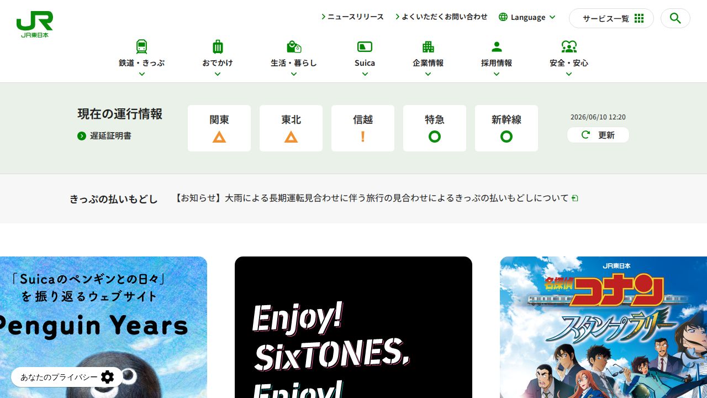Click the shopping bag icon above 生活・暮らし

(x=294, y=46)
